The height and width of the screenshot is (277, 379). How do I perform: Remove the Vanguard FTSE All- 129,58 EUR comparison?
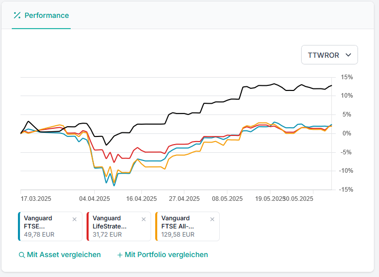coord(212,219)
